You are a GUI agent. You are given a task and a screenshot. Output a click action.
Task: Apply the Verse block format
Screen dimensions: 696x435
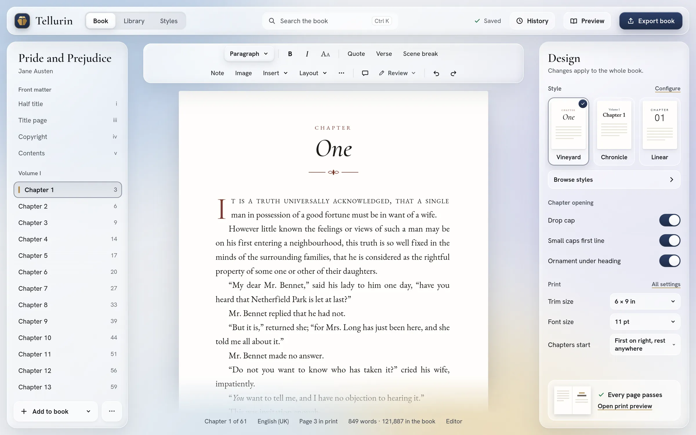384,54
